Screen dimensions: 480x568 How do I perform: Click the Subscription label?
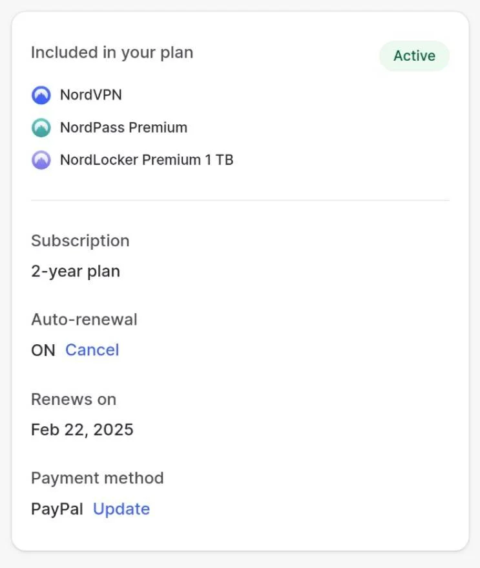click(x=80, y=241)
